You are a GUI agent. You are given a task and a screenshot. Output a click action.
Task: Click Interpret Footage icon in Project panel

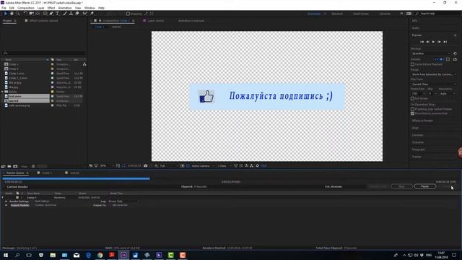3,166
